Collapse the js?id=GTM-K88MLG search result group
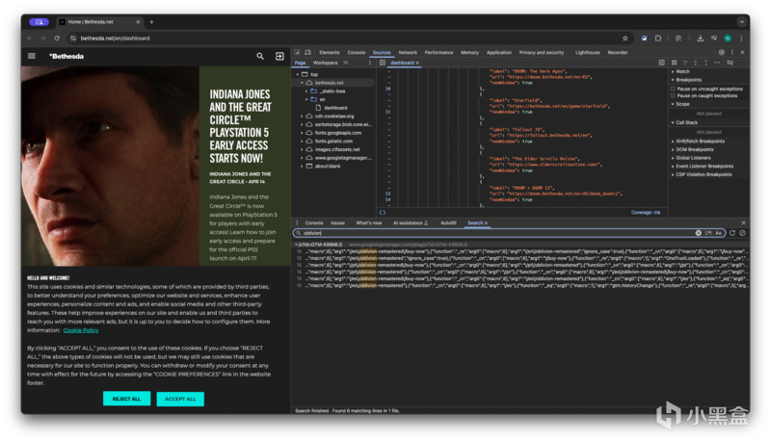The height and width of the screenshot is (442, 771). (296, 245)
